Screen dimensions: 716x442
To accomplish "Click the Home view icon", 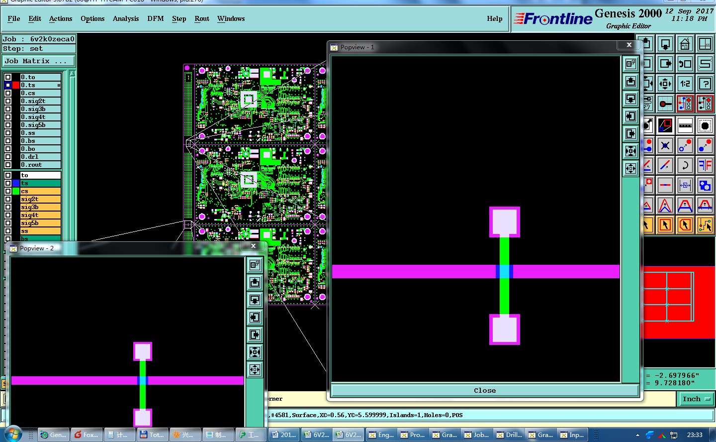I will [x=685, y=44].
